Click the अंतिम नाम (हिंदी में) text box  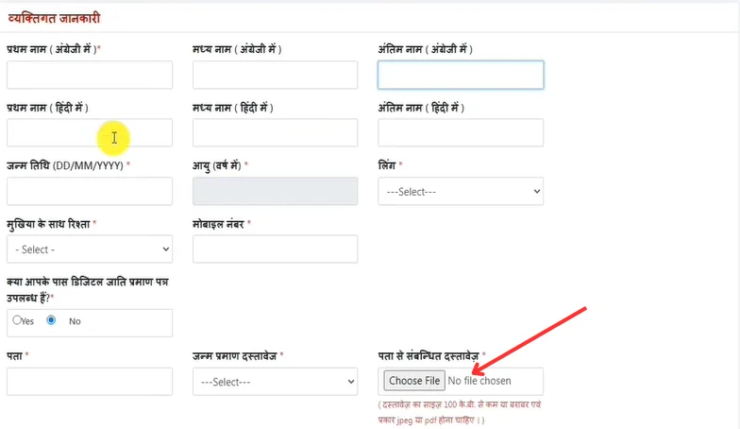point(461,133)
